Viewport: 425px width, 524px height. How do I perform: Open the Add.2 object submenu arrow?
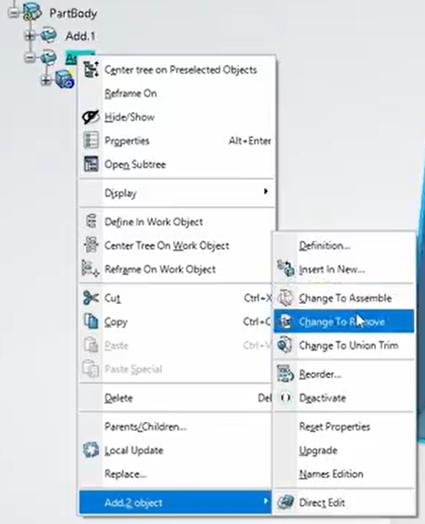click(266, 501)
